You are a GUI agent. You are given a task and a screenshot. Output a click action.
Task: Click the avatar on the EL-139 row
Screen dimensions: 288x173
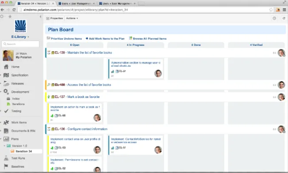click(x=281, y=53)
